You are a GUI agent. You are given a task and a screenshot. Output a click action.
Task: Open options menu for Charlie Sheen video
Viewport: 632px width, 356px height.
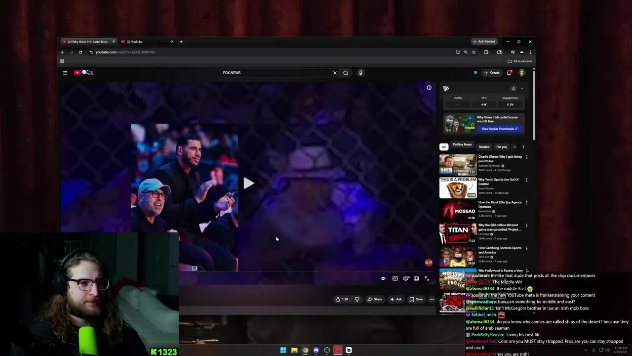point(527,157)
